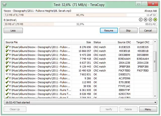Click the E:\Archive\ target folder label
161x116 pixels.
(10, 20)
